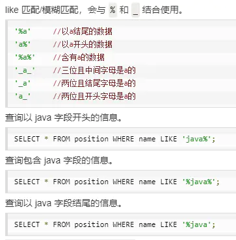Click SELECT keyword in the first query
Viewport: 236px width, 240px height.
(27, 139)
